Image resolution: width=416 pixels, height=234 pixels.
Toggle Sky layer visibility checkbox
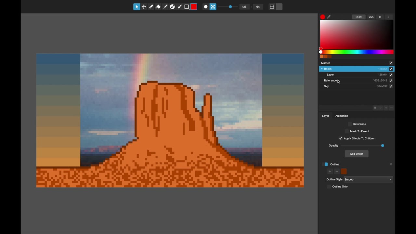pos(391,86)
